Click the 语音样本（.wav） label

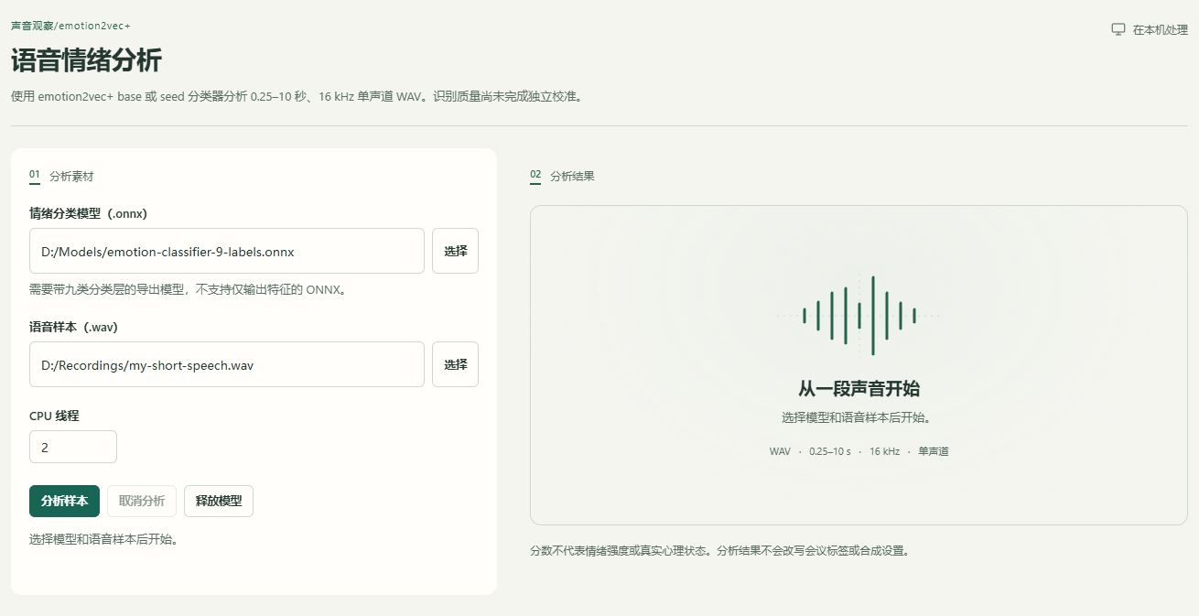pos(74,327)
